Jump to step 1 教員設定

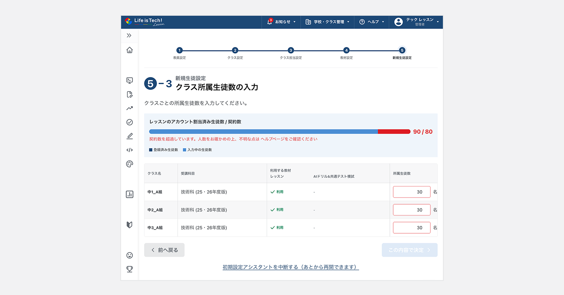(x=180, y=51)
